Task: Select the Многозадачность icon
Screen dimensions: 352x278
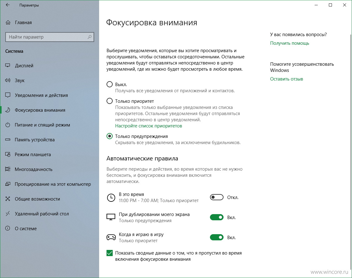Action: [x=8, y=169]
